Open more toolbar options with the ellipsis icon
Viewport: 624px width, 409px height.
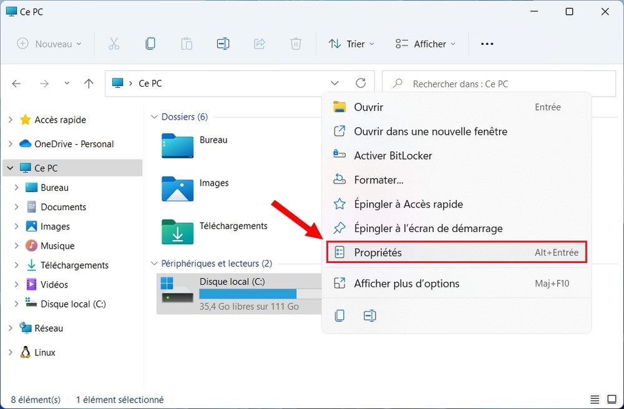[487, 44]
